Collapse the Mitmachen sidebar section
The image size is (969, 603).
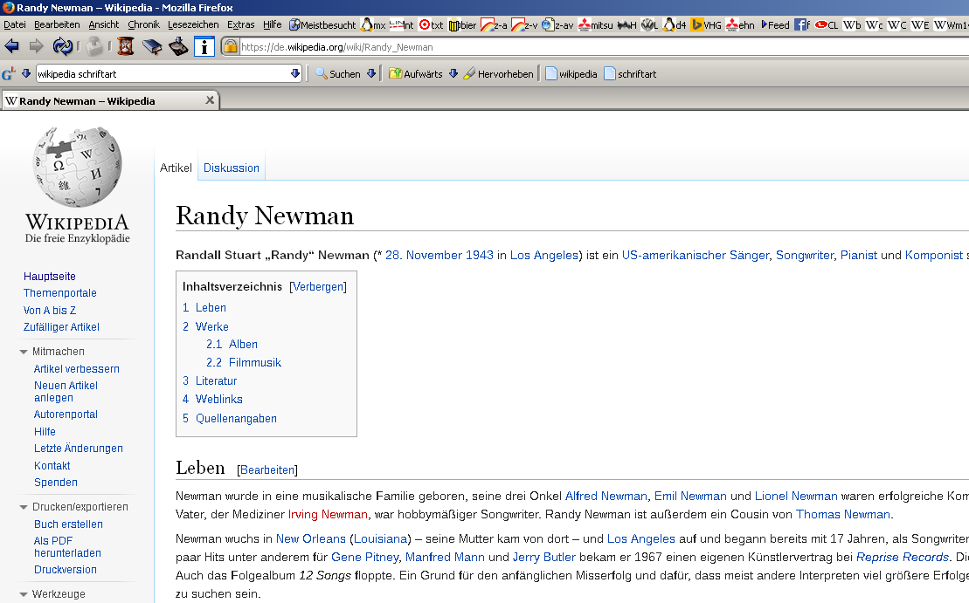24,352
